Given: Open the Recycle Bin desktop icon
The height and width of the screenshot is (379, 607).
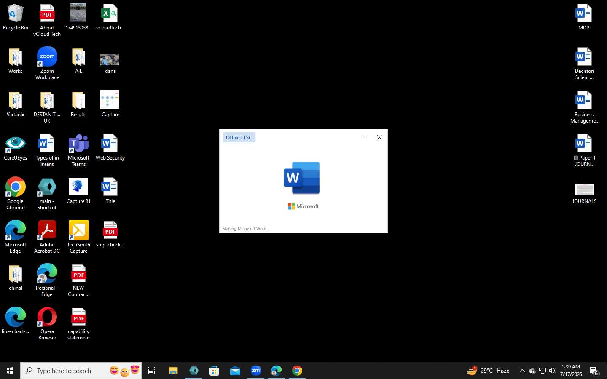Looking at the screenshot, I should [x=16, y=17].
